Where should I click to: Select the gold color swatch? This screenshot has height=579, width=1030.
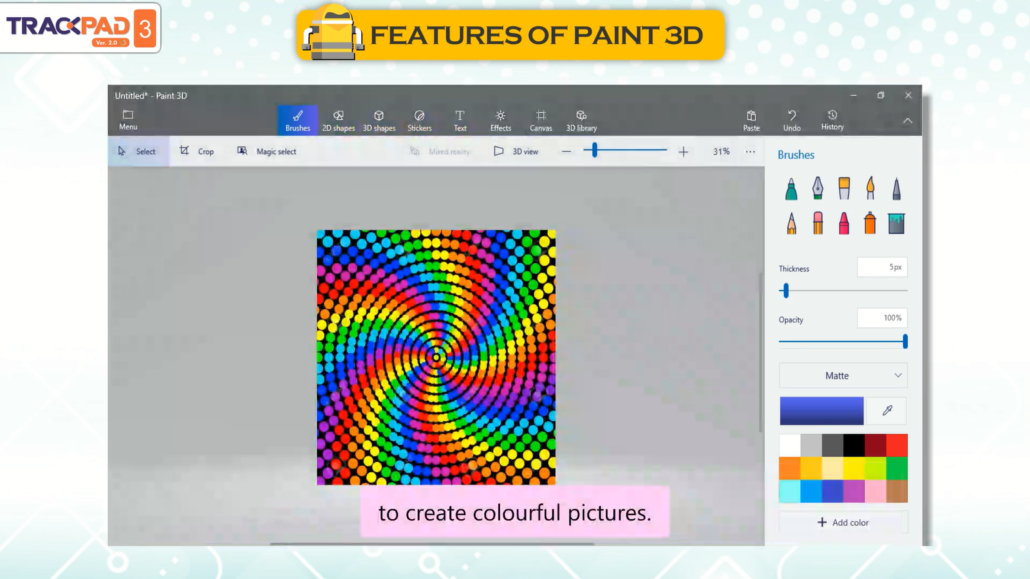811,468
